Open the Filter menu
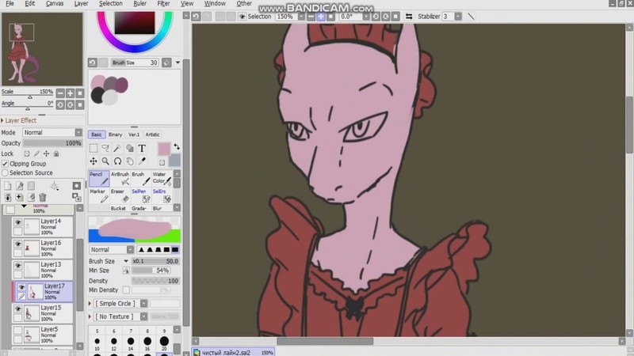 tap(163, 3)
